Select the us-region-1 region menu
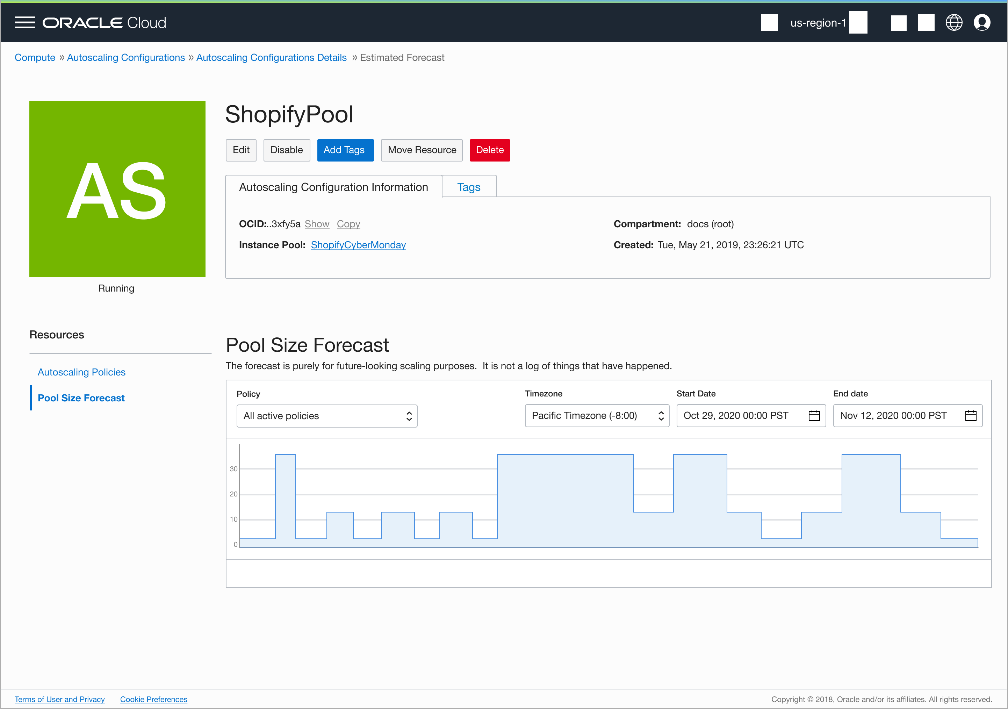Screen dimensions: 1008x709 point(818,23)
